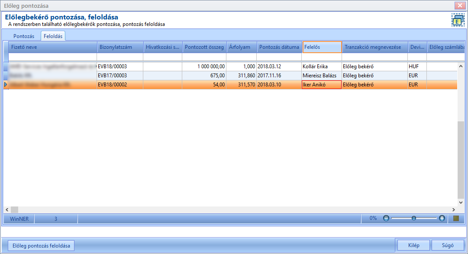Click the current row indicator arrow
Image resolution: width=468 pixels, height=254 pixels.
point(5,85)
